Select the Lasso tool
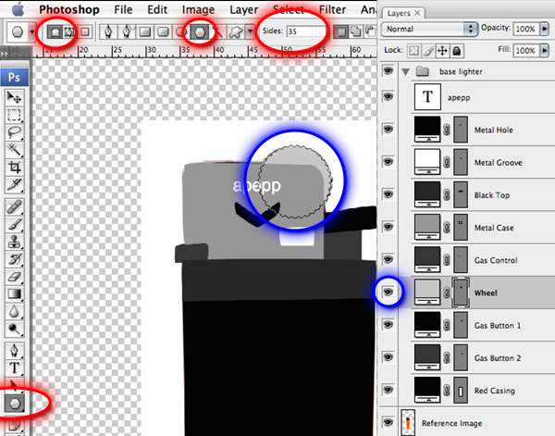555x436 pixels. 15,133
